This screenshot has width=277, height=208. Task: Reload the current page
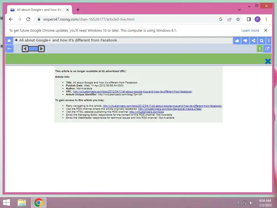[x=28, y=19]
